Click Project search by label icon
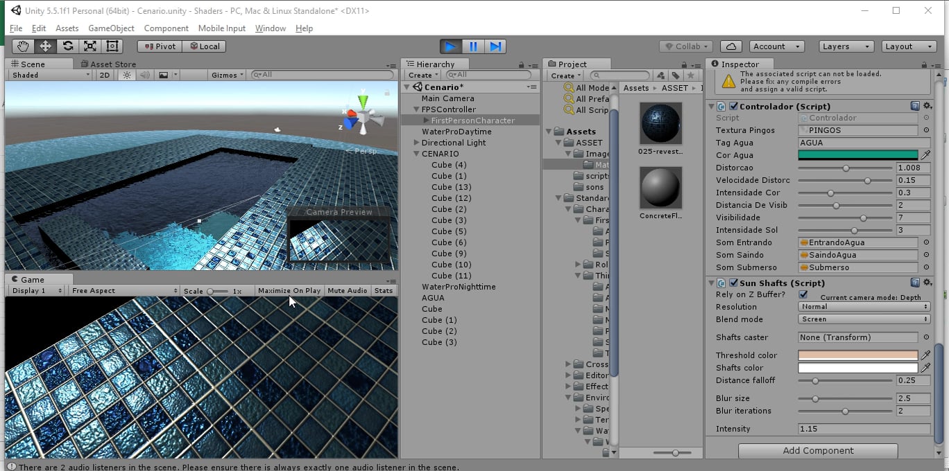The width and height of the screenshot is (949, 471). coord(676,75)
